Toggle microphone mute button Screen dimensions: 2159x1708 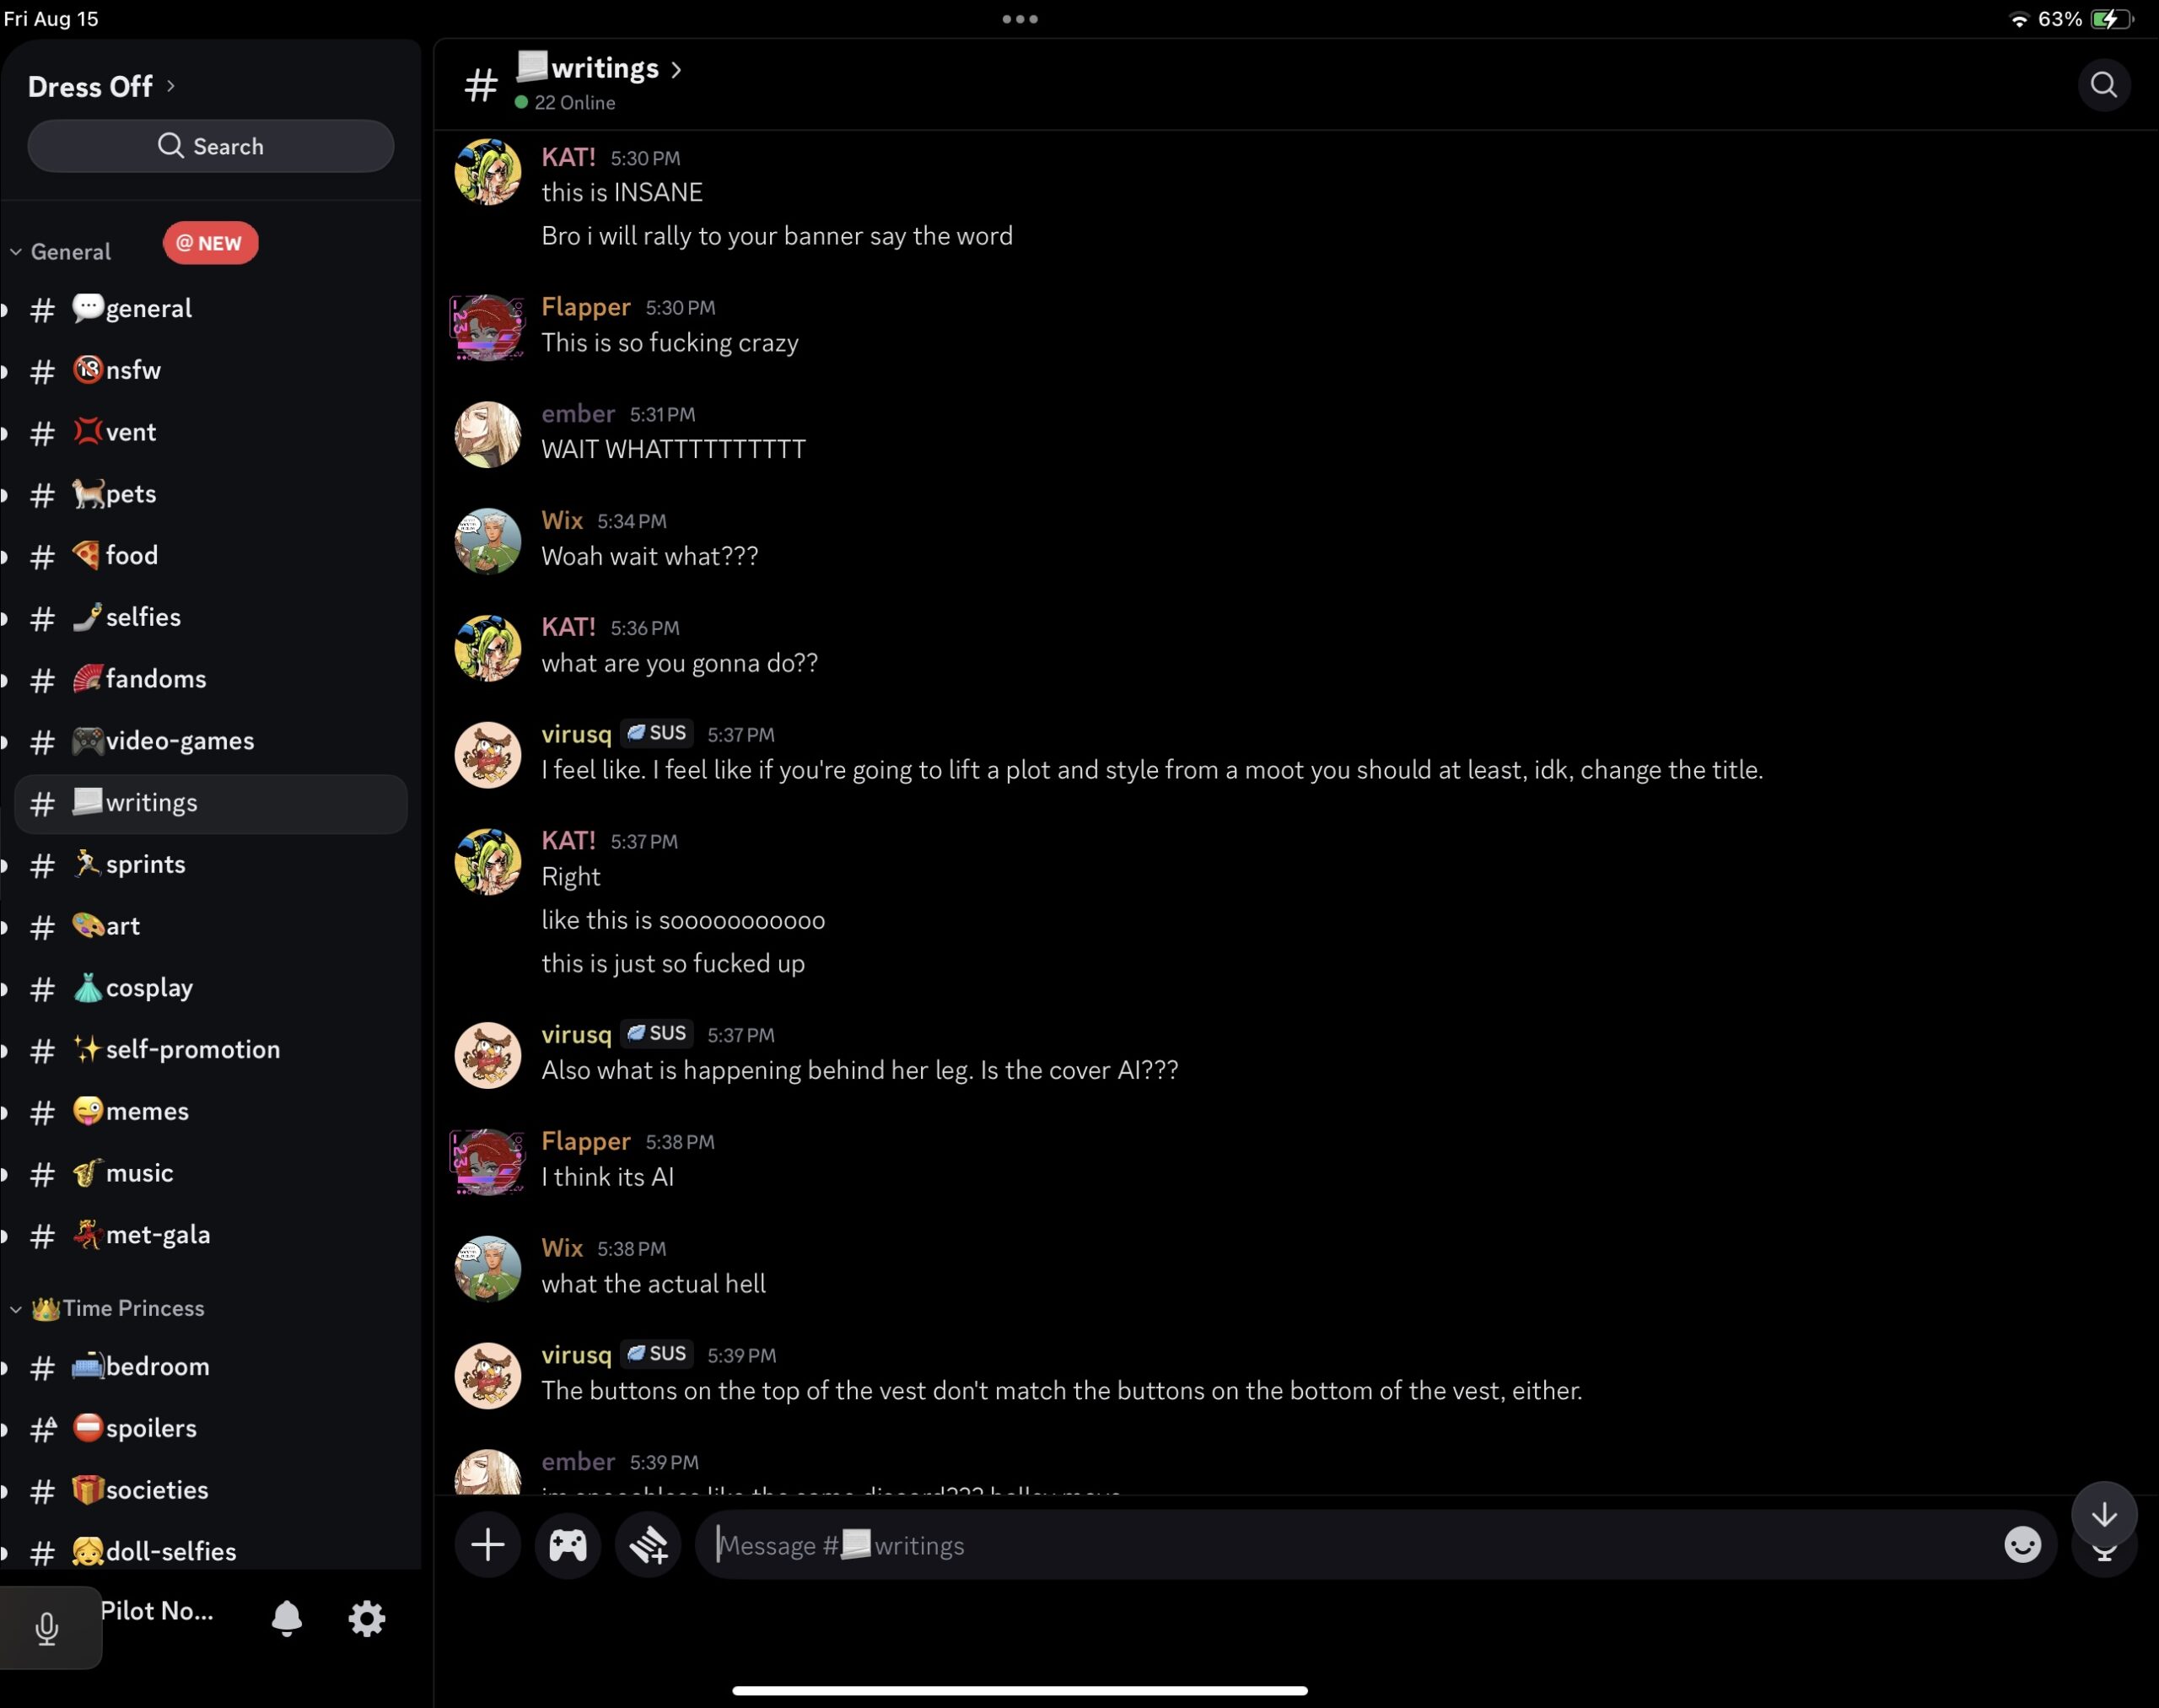tap(47, 1627)
